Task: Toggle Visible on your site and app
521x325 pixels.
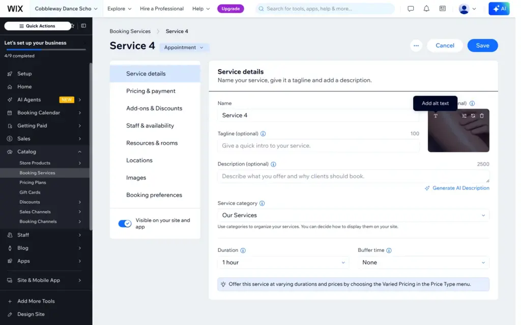Action: pyautogui.click(x=125, y=224)
